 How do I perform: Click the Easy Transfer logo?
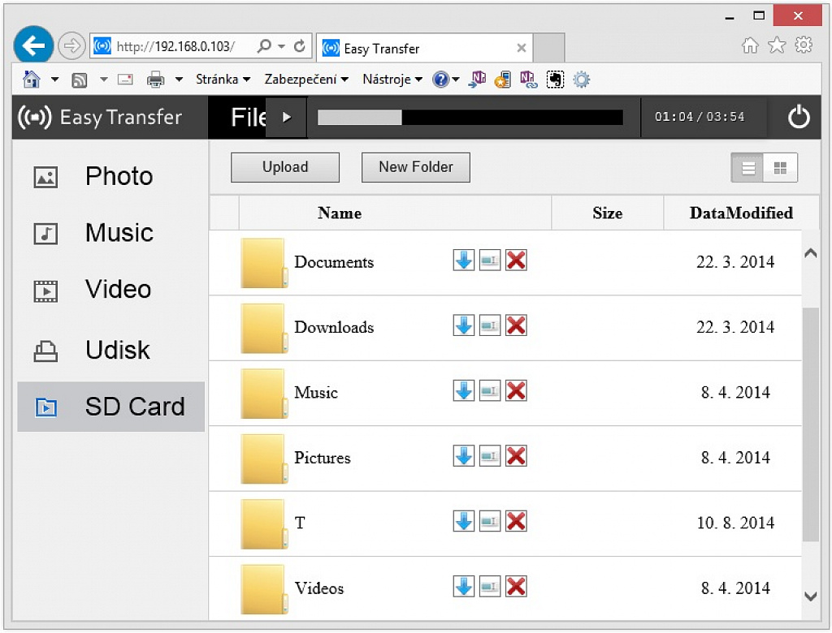[100, 117]
